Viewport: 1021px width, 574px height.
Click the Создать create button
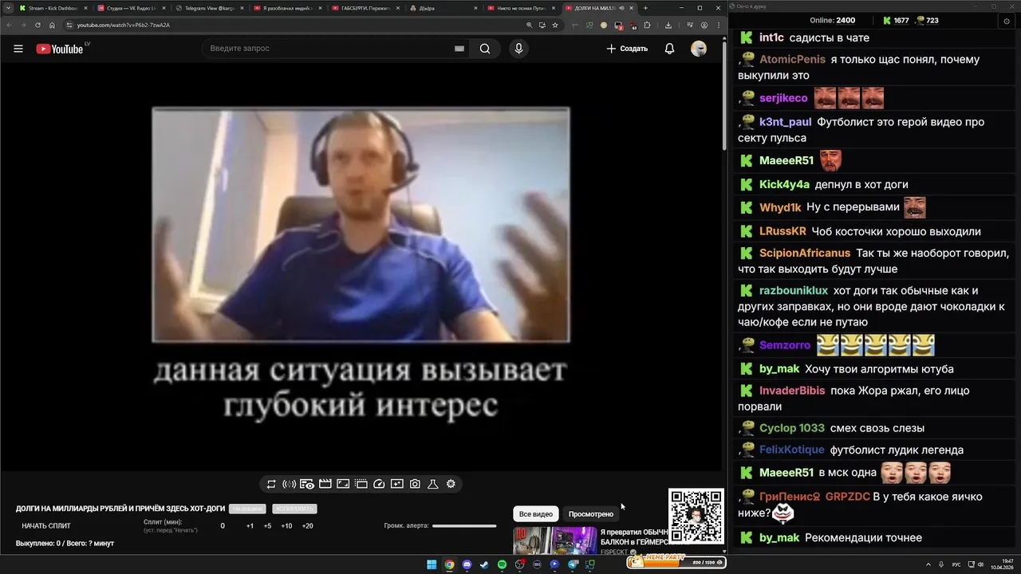[627, 49]
